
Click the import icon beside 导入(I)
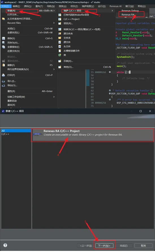[x=3, y=81]
